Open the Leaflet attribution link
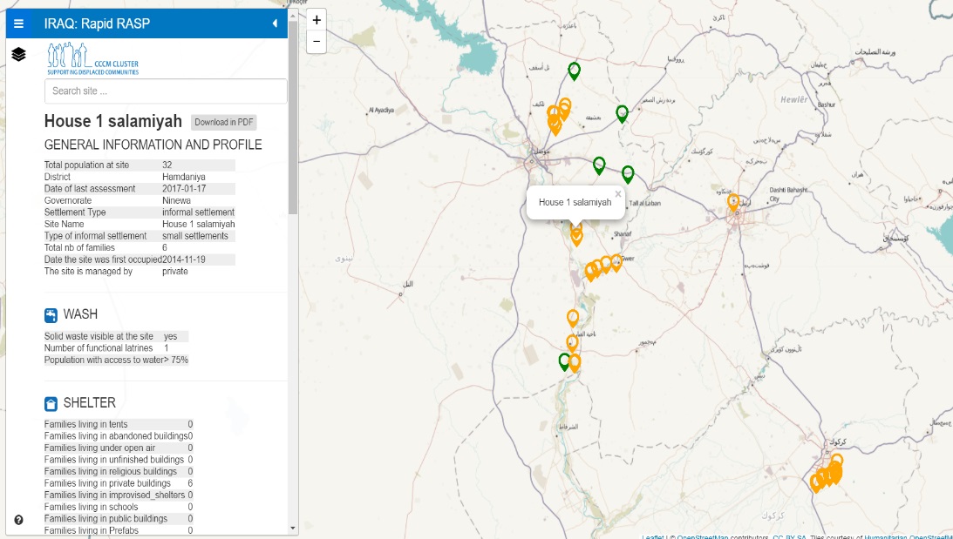The width and height of the screenshot is (953, 539). coord(652,536)
